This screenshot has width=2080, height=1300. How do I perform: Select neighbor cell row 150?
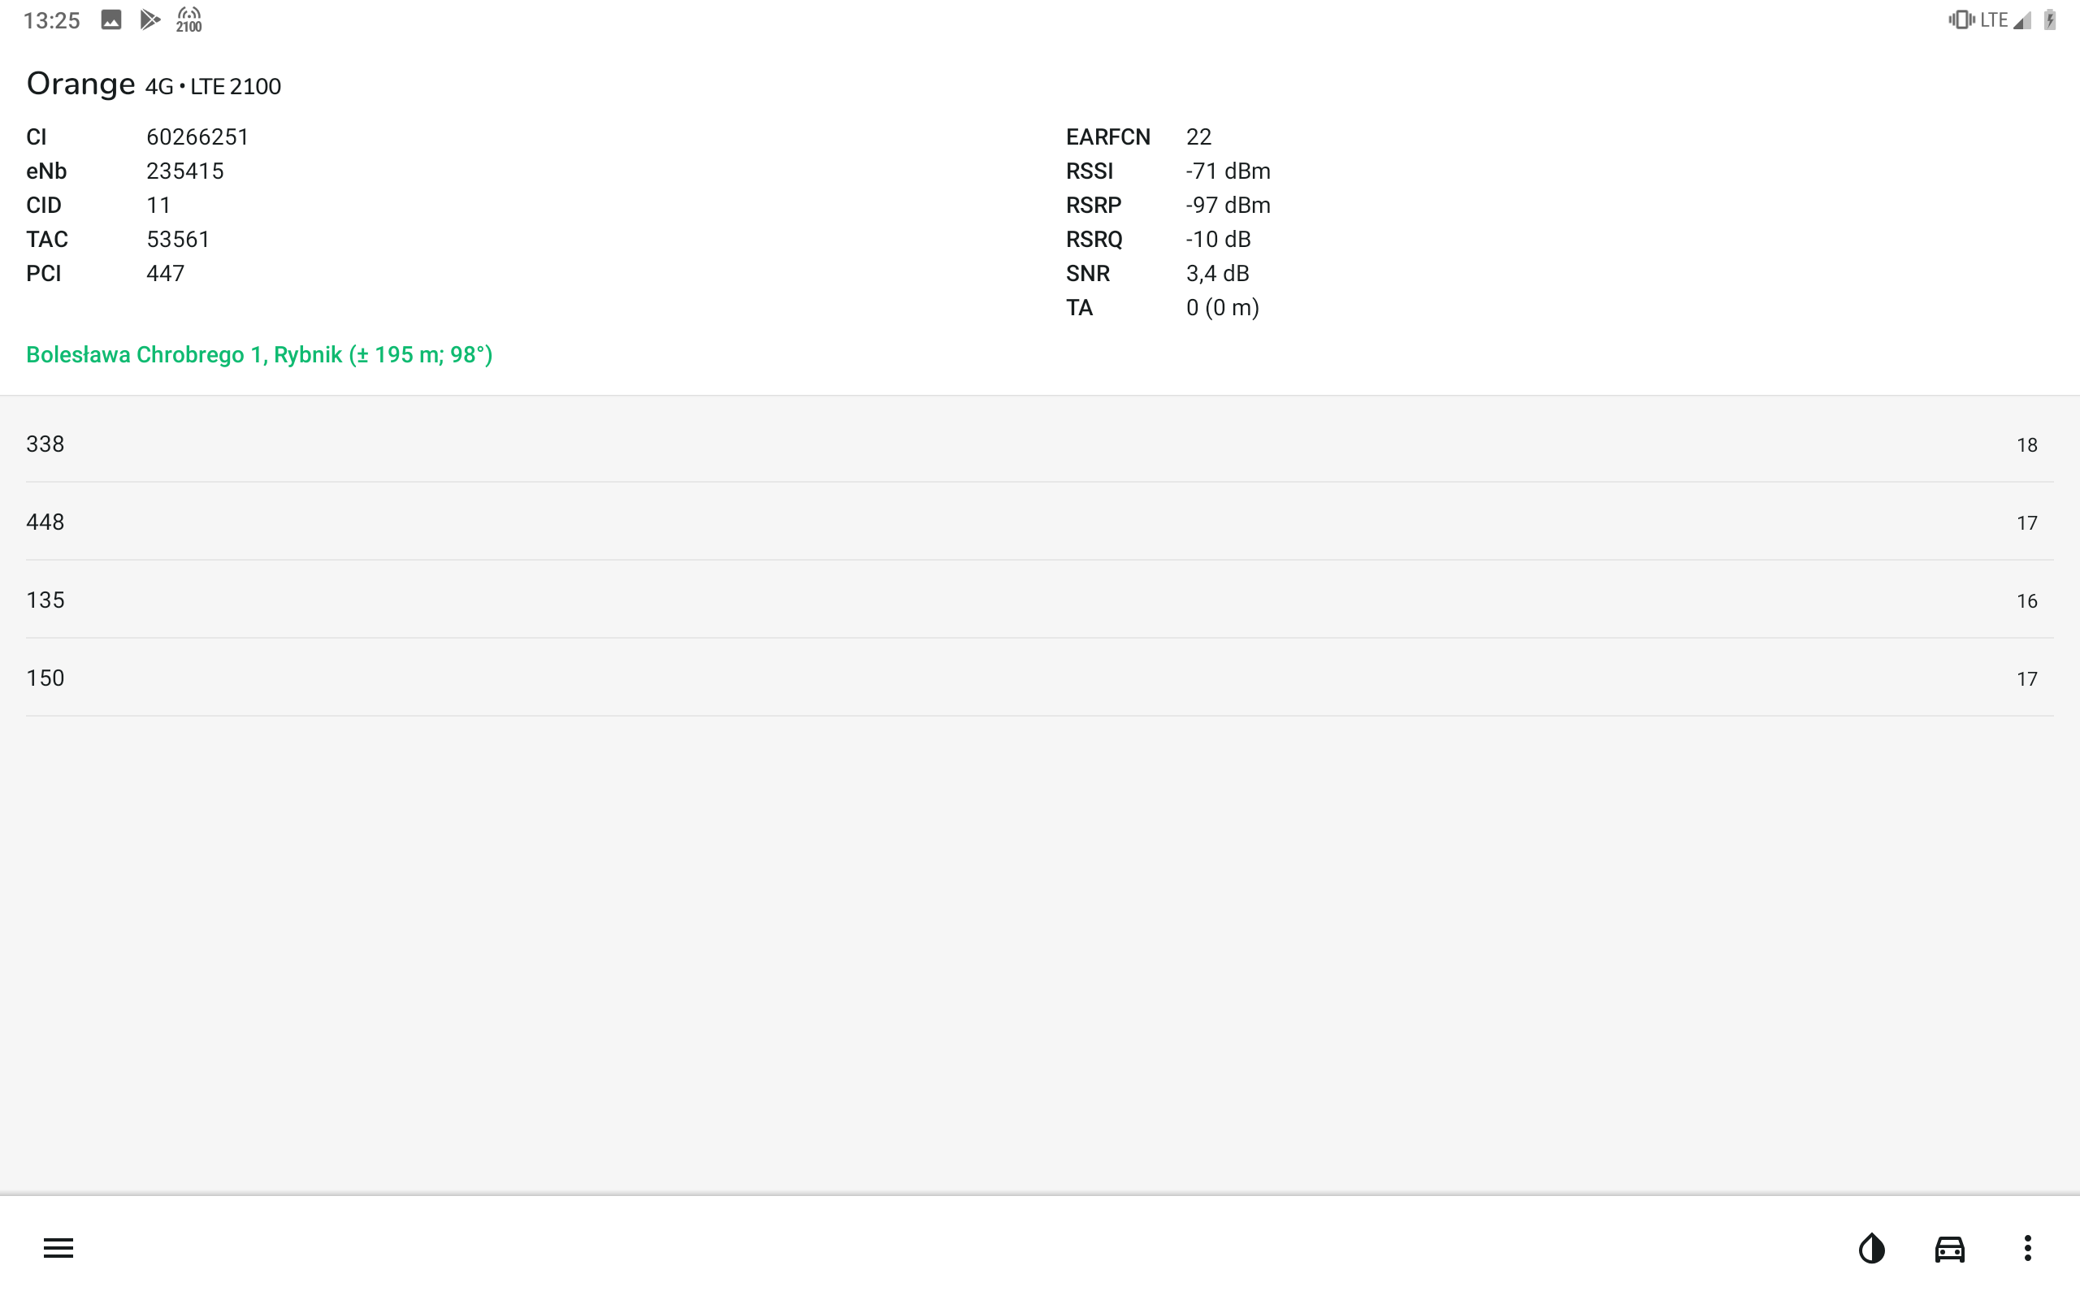coord(1040,678)
